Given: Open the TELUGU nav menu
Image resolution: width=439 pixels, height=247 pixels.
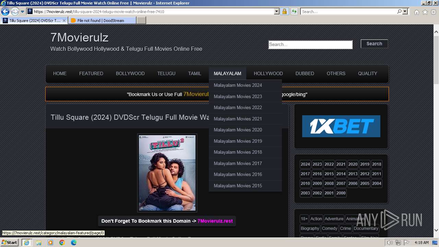Looking at the screenshot, I should coord(166,73).
